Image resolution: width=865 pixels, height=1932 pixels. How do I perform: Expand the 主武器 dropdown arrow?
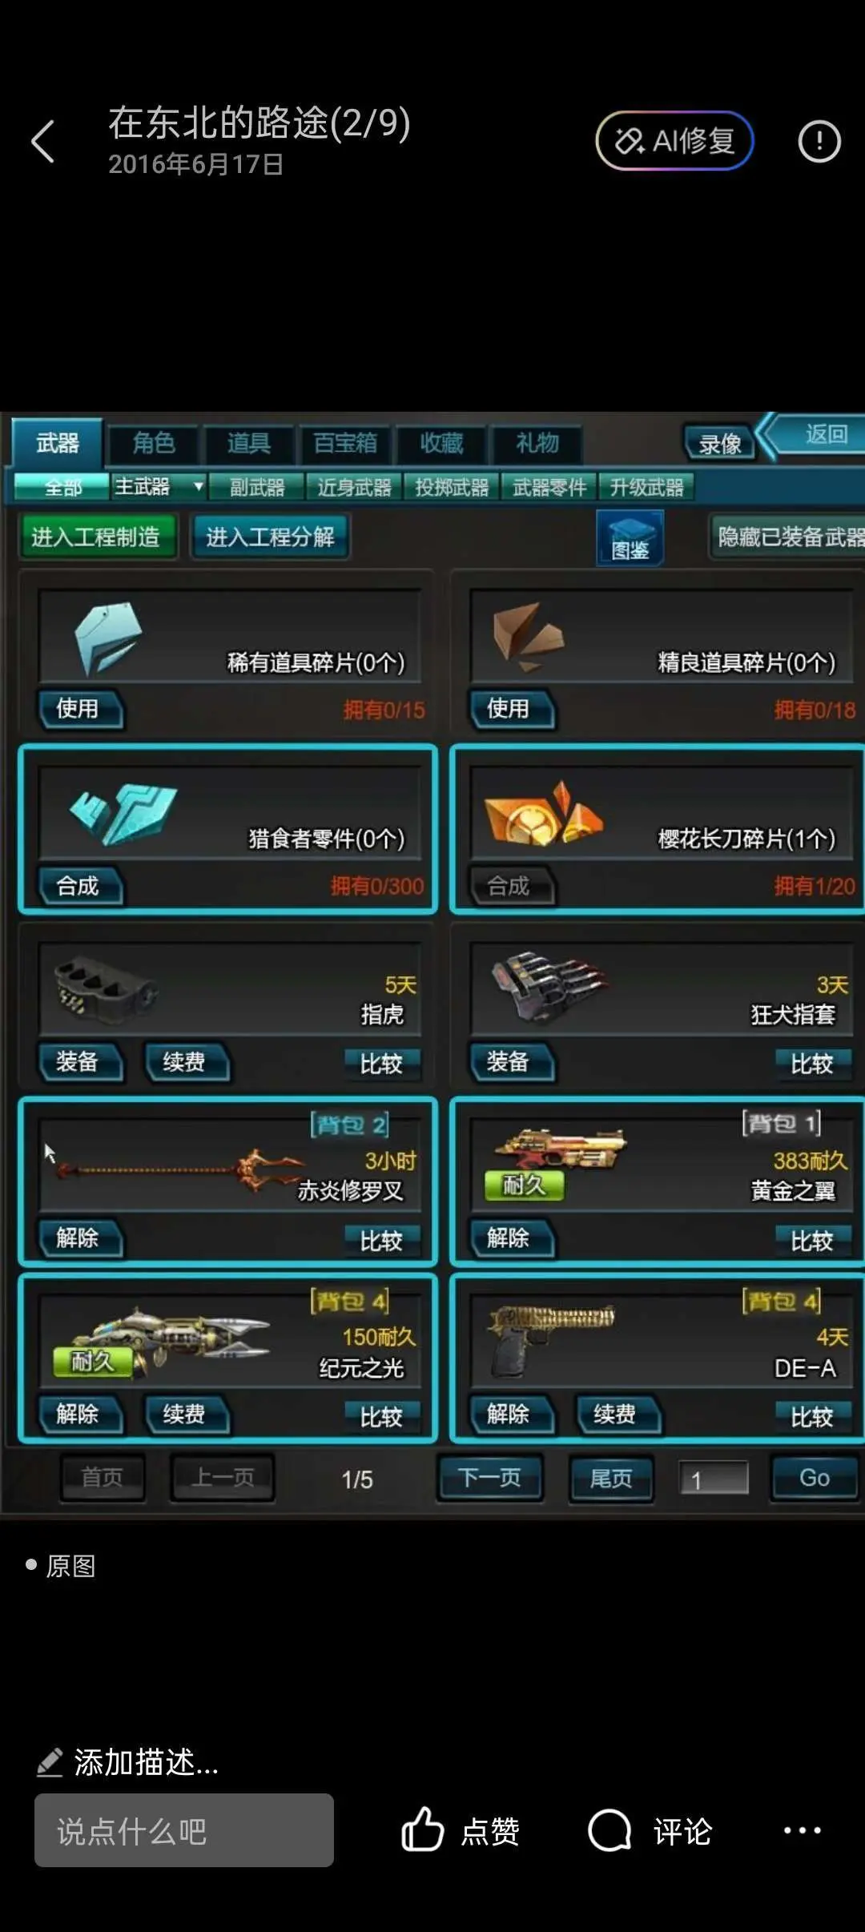198,486
